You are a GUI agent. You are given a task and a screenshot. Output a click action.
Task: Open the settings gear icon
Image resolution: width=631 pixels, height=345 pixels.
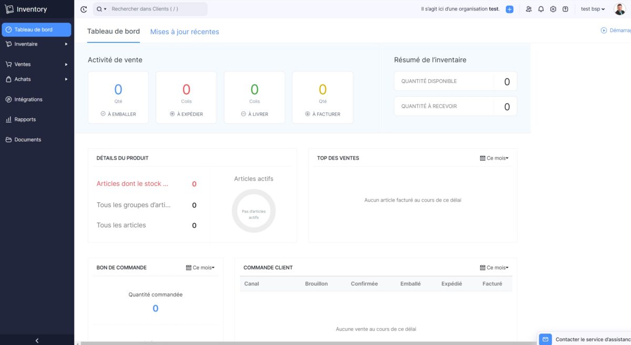point(553,9)
